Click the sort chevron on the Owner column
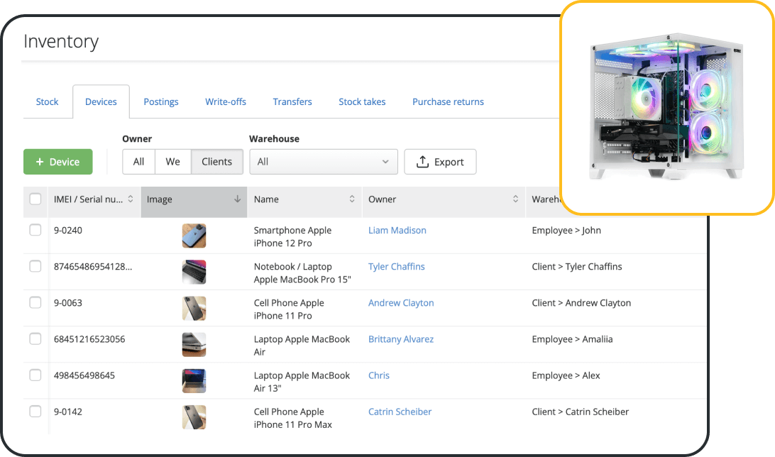Image resolution: width=775 pixels, height=457 pixels. point(516,200)
